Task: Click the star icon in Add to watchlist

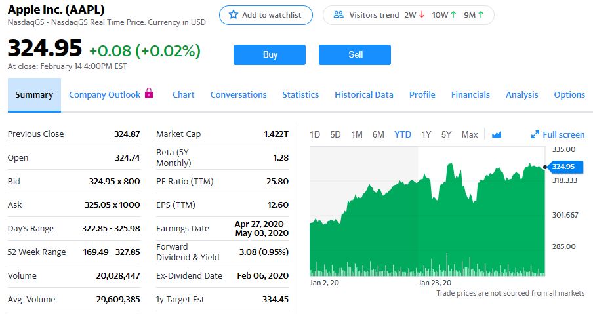Action: click(234, 14)
